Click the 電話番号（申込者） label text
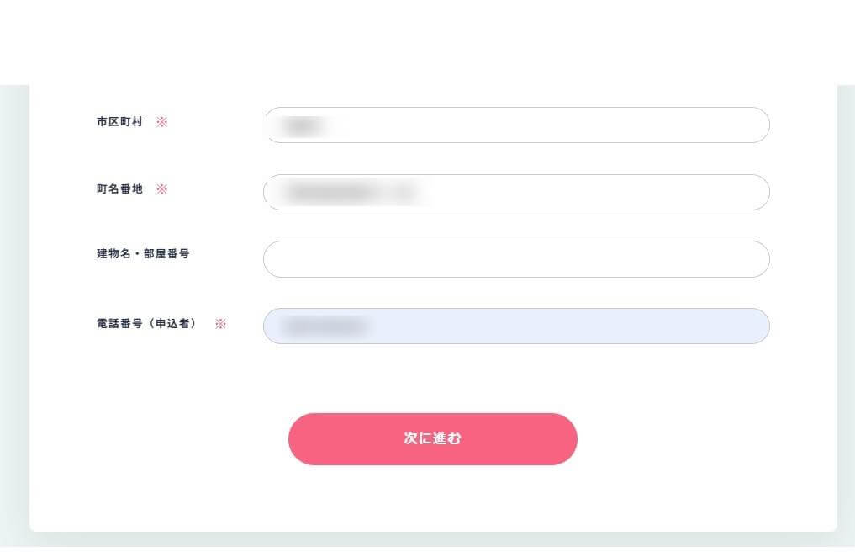The image size is (855, 557). (x=147, y=324)
